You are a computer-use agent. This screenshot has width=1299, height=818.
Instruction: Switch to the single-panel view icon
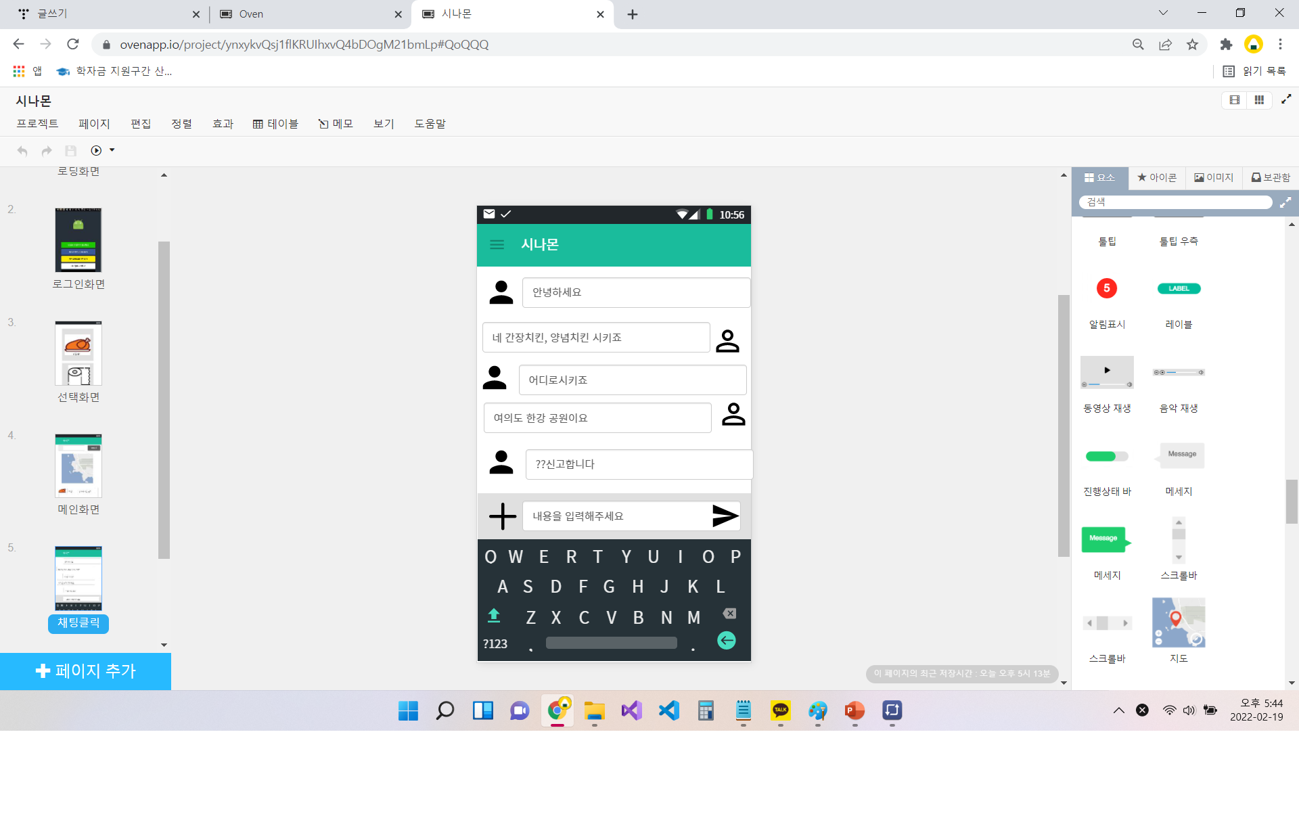pos(1235,100)
